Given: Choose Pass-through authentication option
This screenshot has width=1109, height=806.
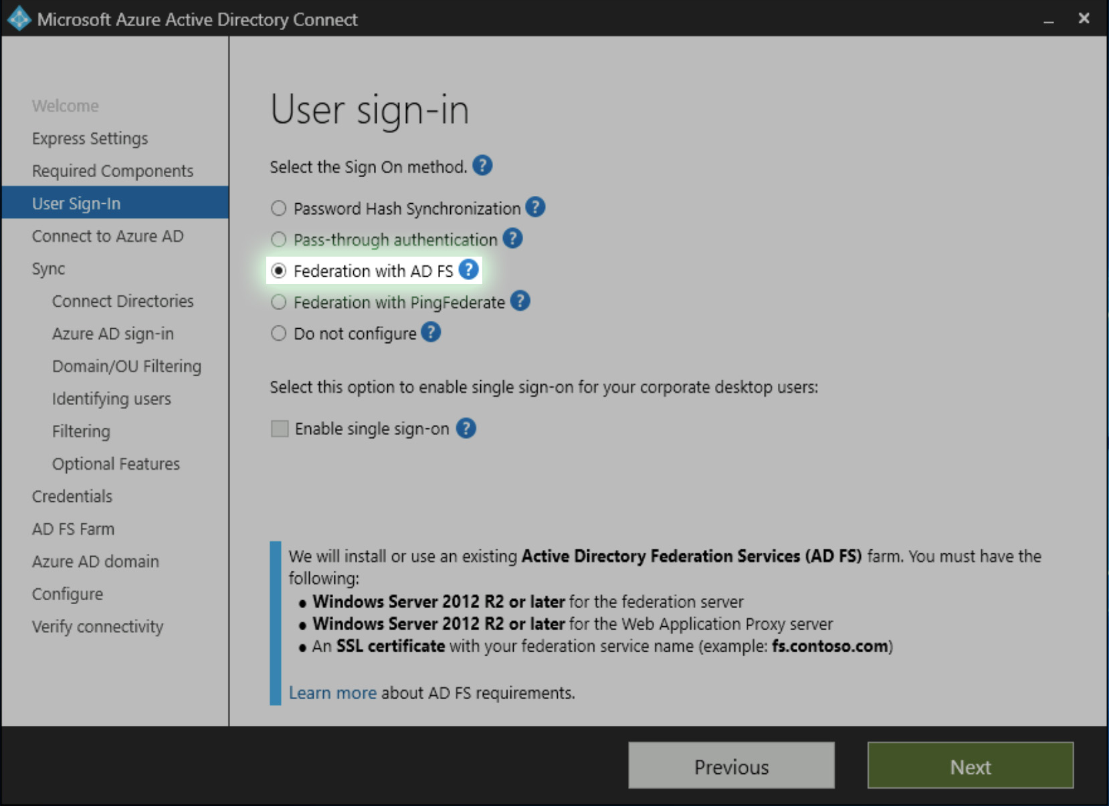Looking at the screenshot, I should 278,239.
